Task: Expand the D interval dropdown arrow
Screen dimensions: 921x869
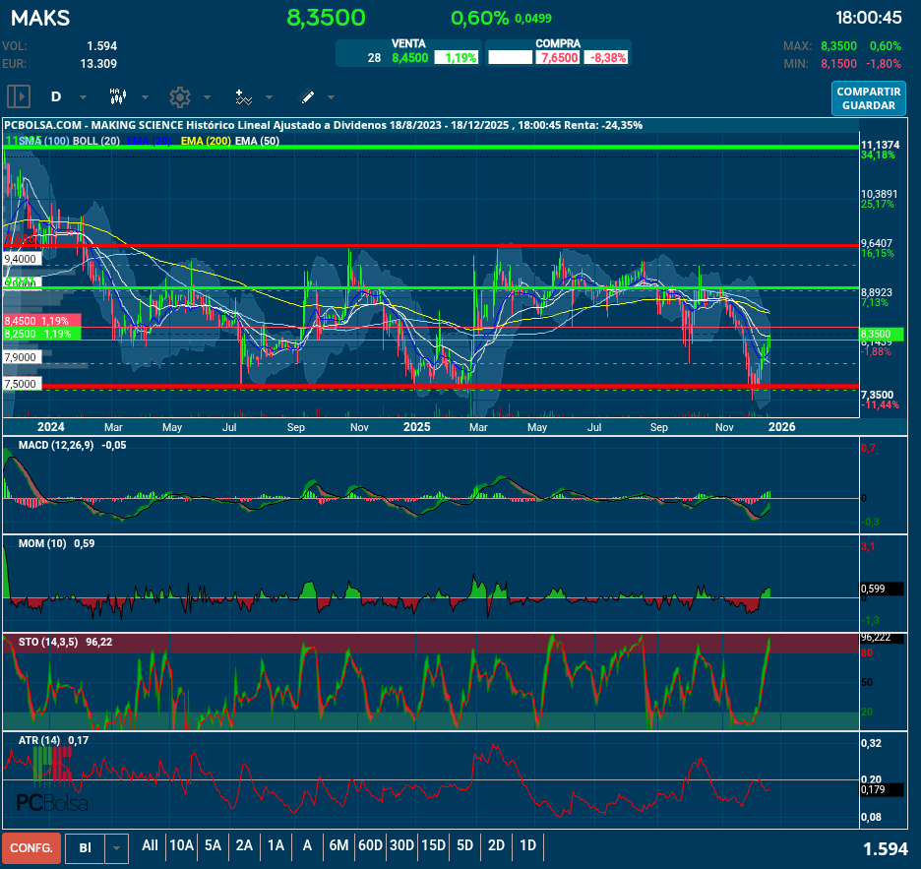Action: coord(83,97)
